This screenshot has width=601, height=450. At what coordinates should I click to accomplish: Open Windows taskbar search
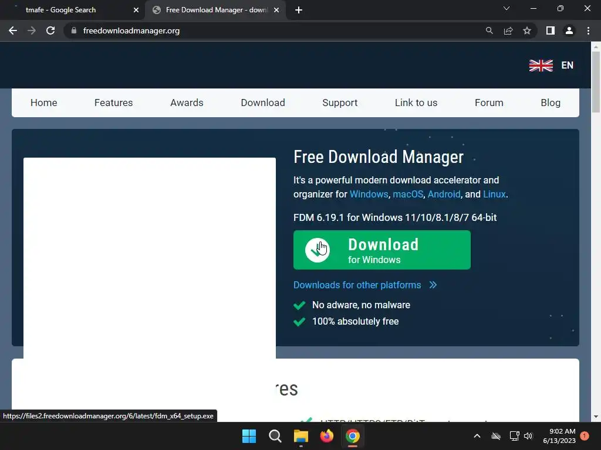point(275,436)
